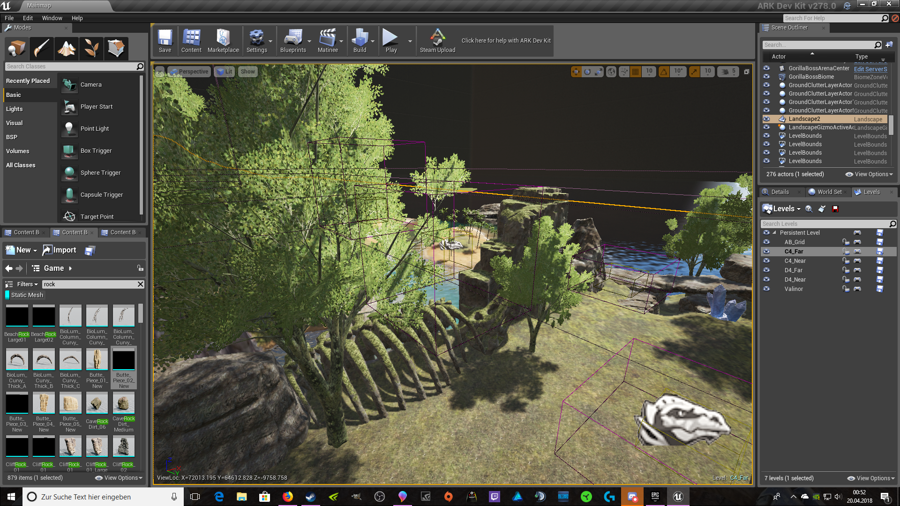900x506 pixels.
Task: Open the Edit menu
Action: (28, 18)
